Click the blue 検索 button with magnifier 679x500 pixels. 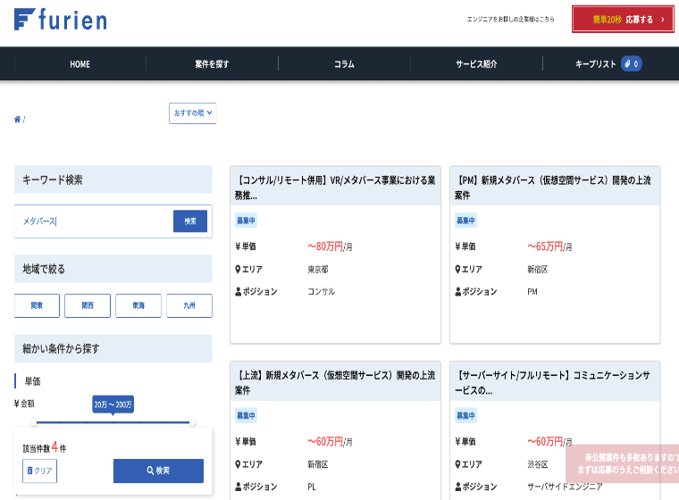[x=158, y=471]
